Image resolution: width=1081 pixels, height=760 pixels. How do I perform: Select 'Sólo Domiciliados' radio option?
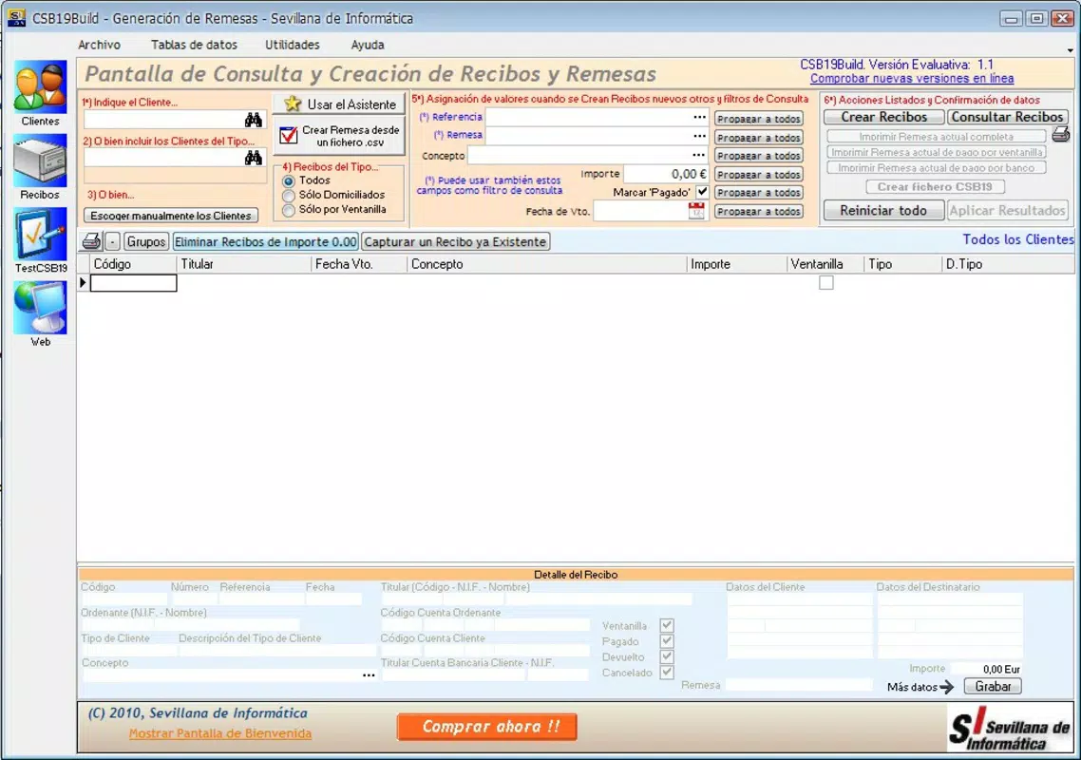[x=288, y=195]
